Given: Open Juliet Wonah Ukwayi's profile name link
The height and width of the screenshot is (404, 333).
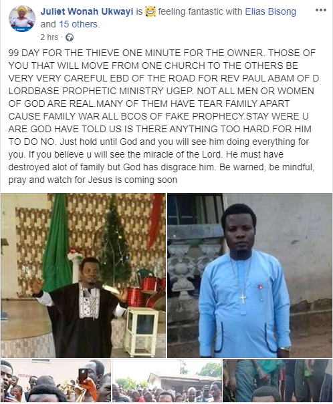Looking at the screenshot, I should (x=87, y=11).
